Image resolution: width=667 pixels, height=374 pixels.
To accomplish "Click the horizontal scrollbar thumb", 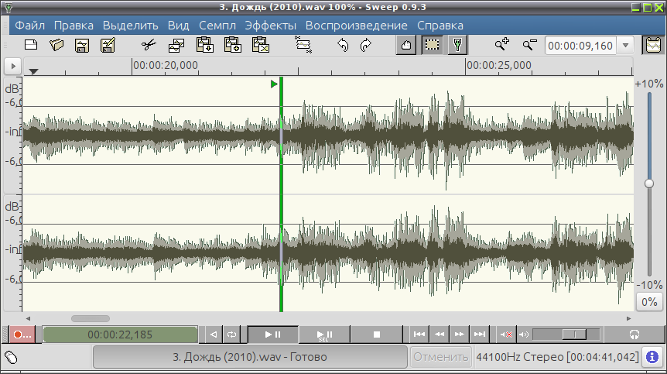I will [91, 318].
